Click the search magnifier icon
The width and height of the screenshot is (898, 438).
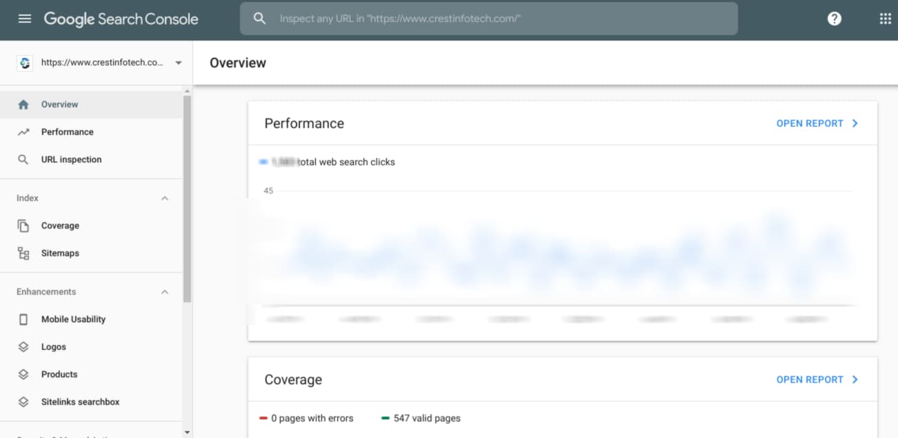[259, 19]
